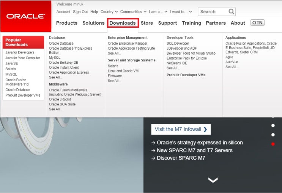Click the Sign Out link
The height and width of the screenshot is (193, 282).
point(80,12)
